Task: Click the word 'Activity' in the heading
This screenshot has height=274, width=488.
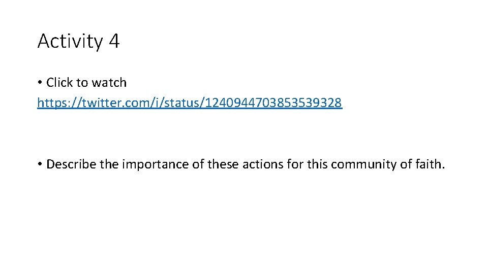Action: coord(70,41)
